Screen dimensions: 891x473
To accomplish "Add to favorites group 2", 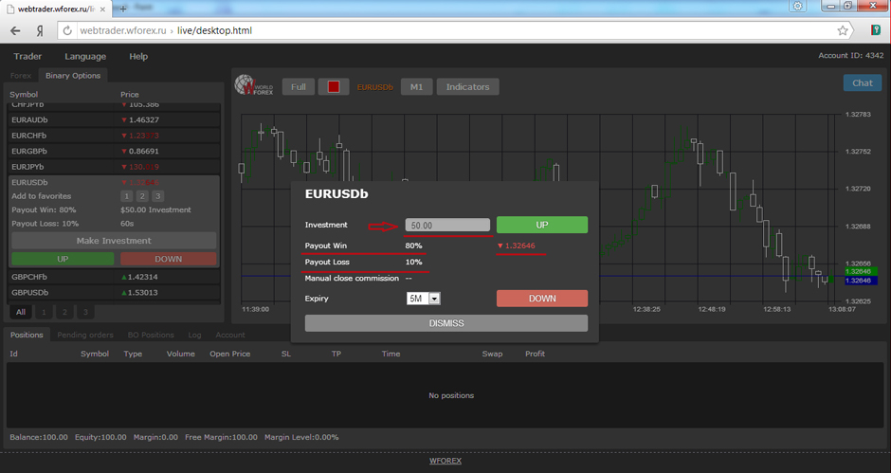I will click(142, 196).
